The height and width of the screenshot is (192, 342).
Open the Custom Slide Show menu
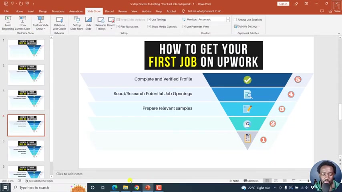point(40,23)
